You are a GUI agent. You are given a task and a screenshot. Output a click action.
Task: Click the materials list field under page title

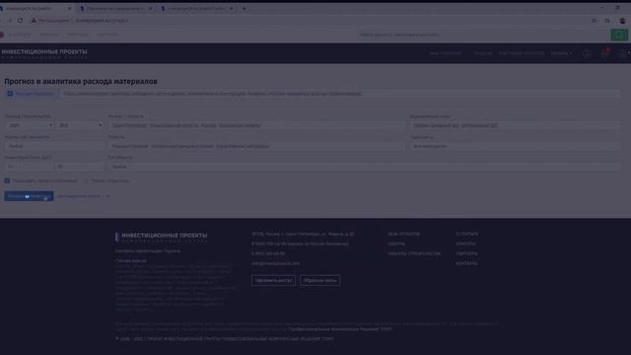pyautogui.click(x=340, y=94)
